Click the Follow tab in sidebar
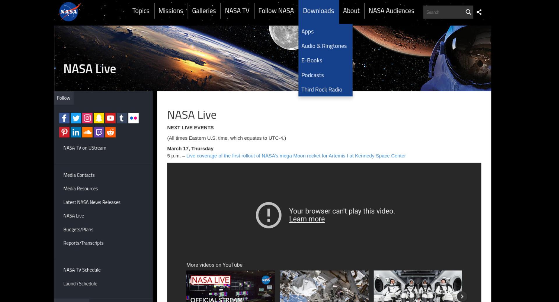The width and height of the screenshot is (559, 302). pyautogui.click(x=63, y=98)
